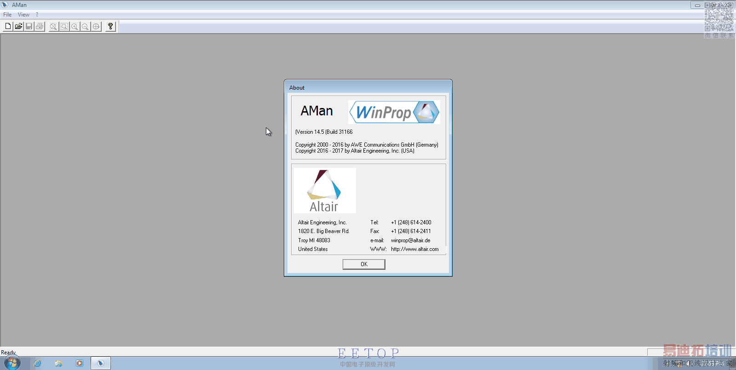This screenshot has width=736, height=370.
Task: Open Windows Media Player from taskbar
Action: pos(80,363)
